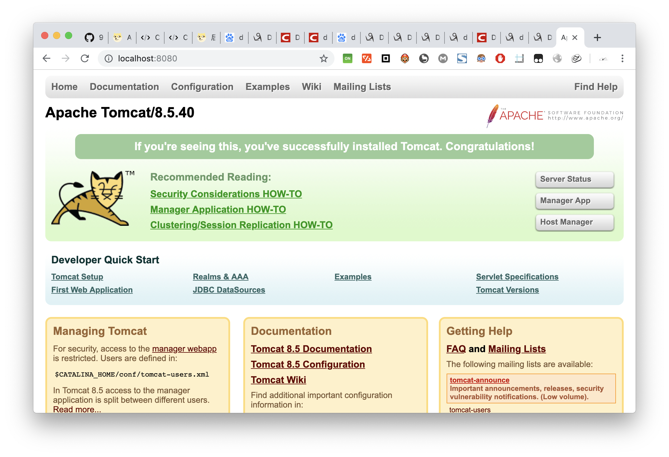Click the Server Status button
Screen dimensions: 669x457
click(x=574, y=179)
